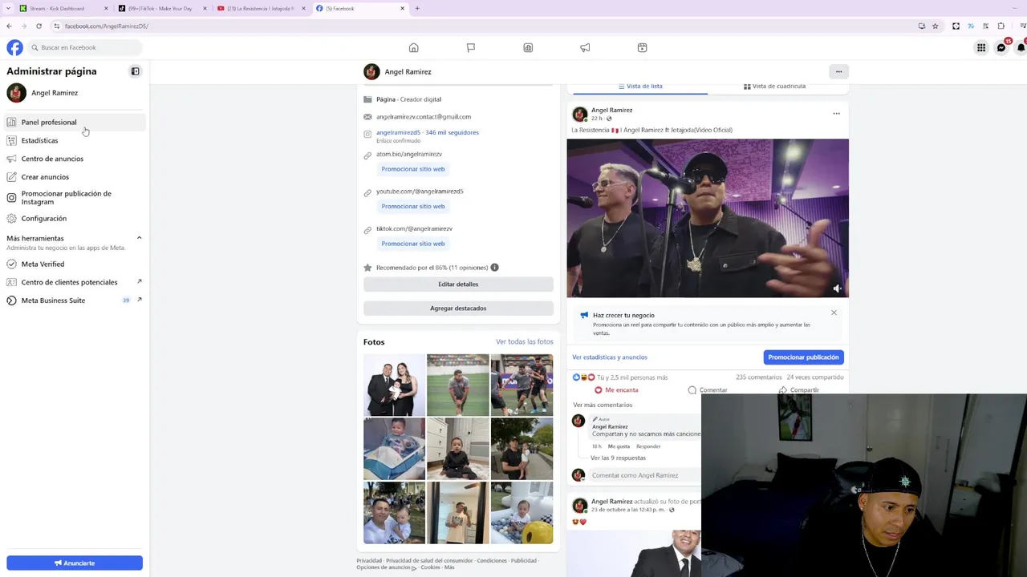Select Vista de cuadrícula tab
The width and height of the screenshot is (1027, 577).
coord(774,86)
